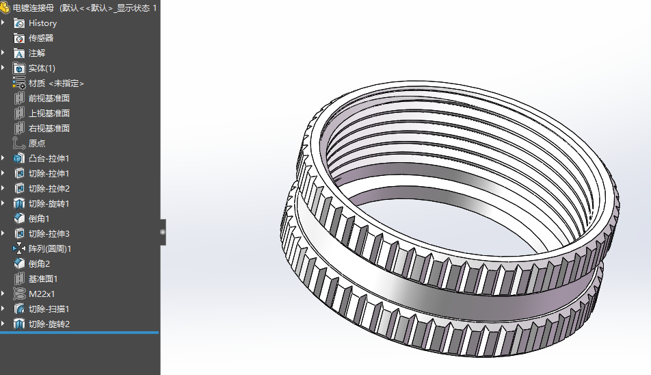This screenshot has width=651, height=375.
Task: Expand the 切除-旋转2 feature
Action: click(3, 324)
